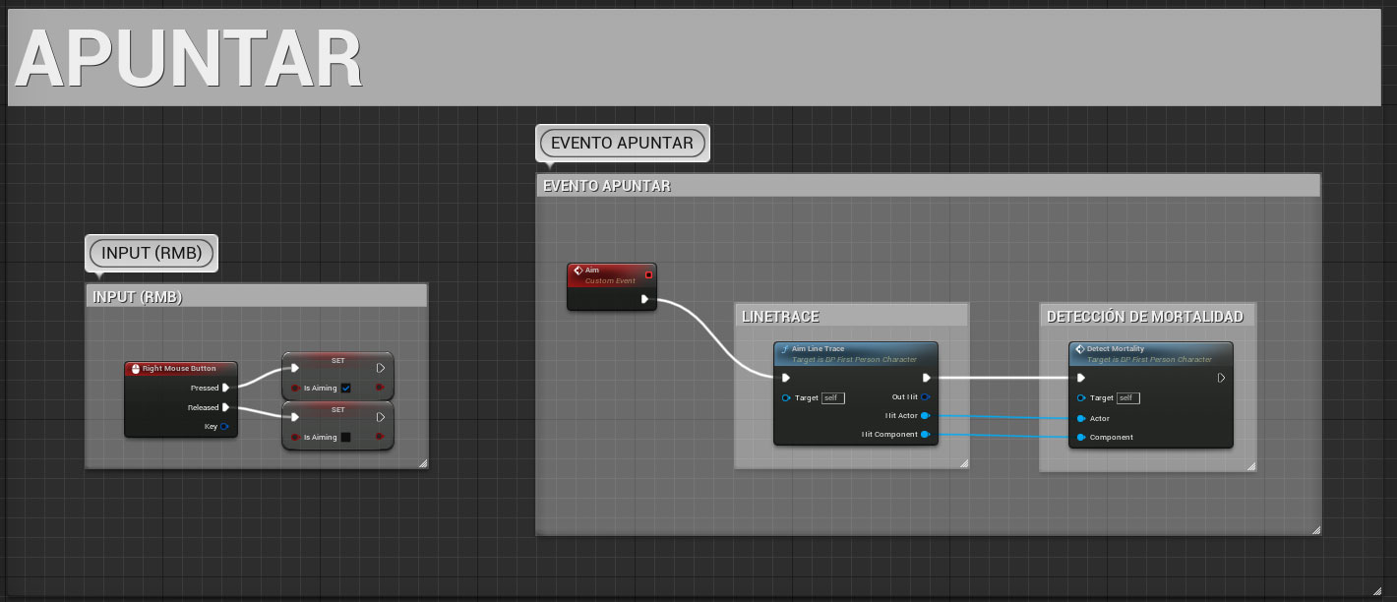Viewport: 1397px width, 602px height.
Task: Click the Custom Event subtitle on Aim node
Action: [610, 280]
